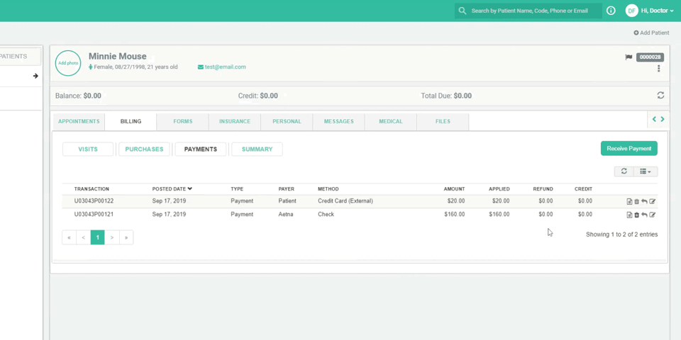Click the flag icon beside patient ID
Image resolution: width=681 pixels, height=340 pixels.
[x=629, y=57]
